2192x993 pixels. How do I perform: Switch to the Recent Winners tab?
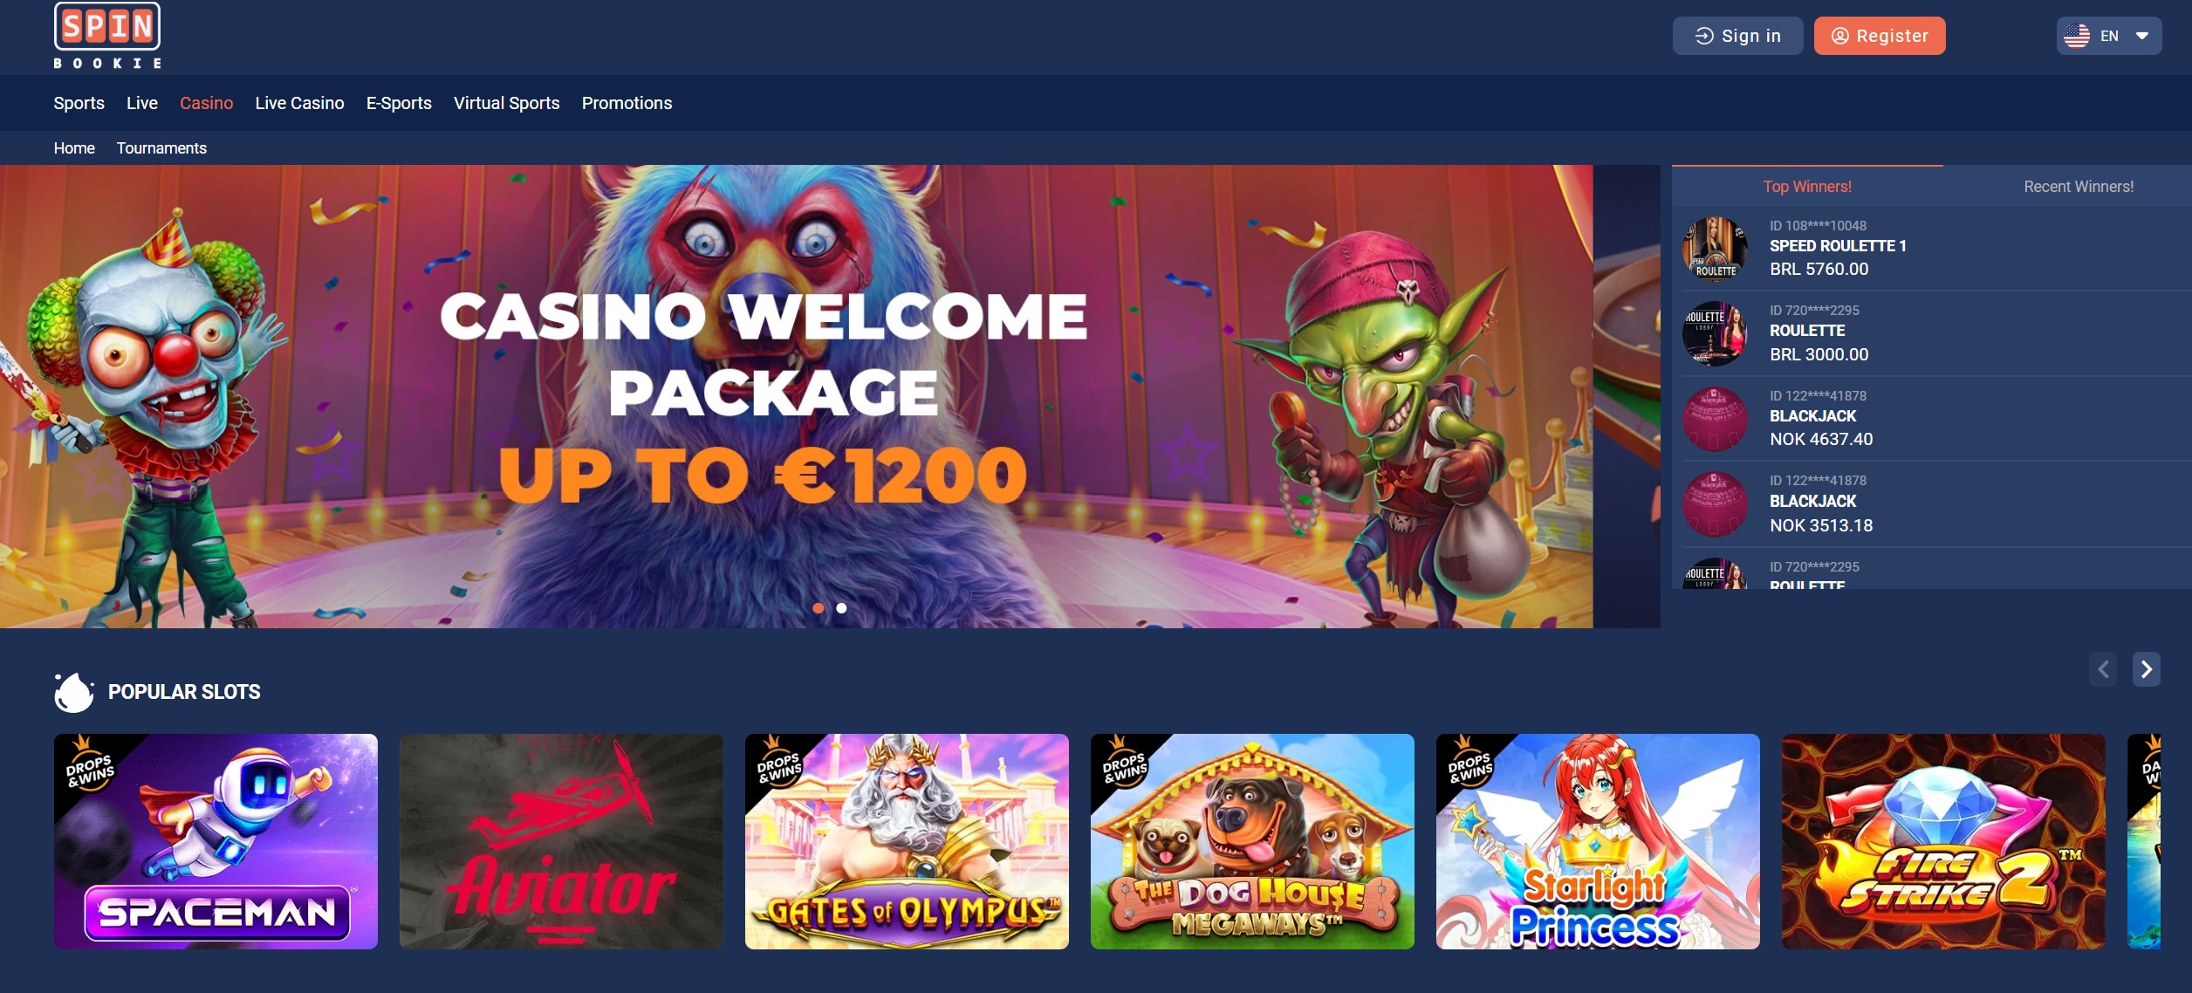(2078, 186)
